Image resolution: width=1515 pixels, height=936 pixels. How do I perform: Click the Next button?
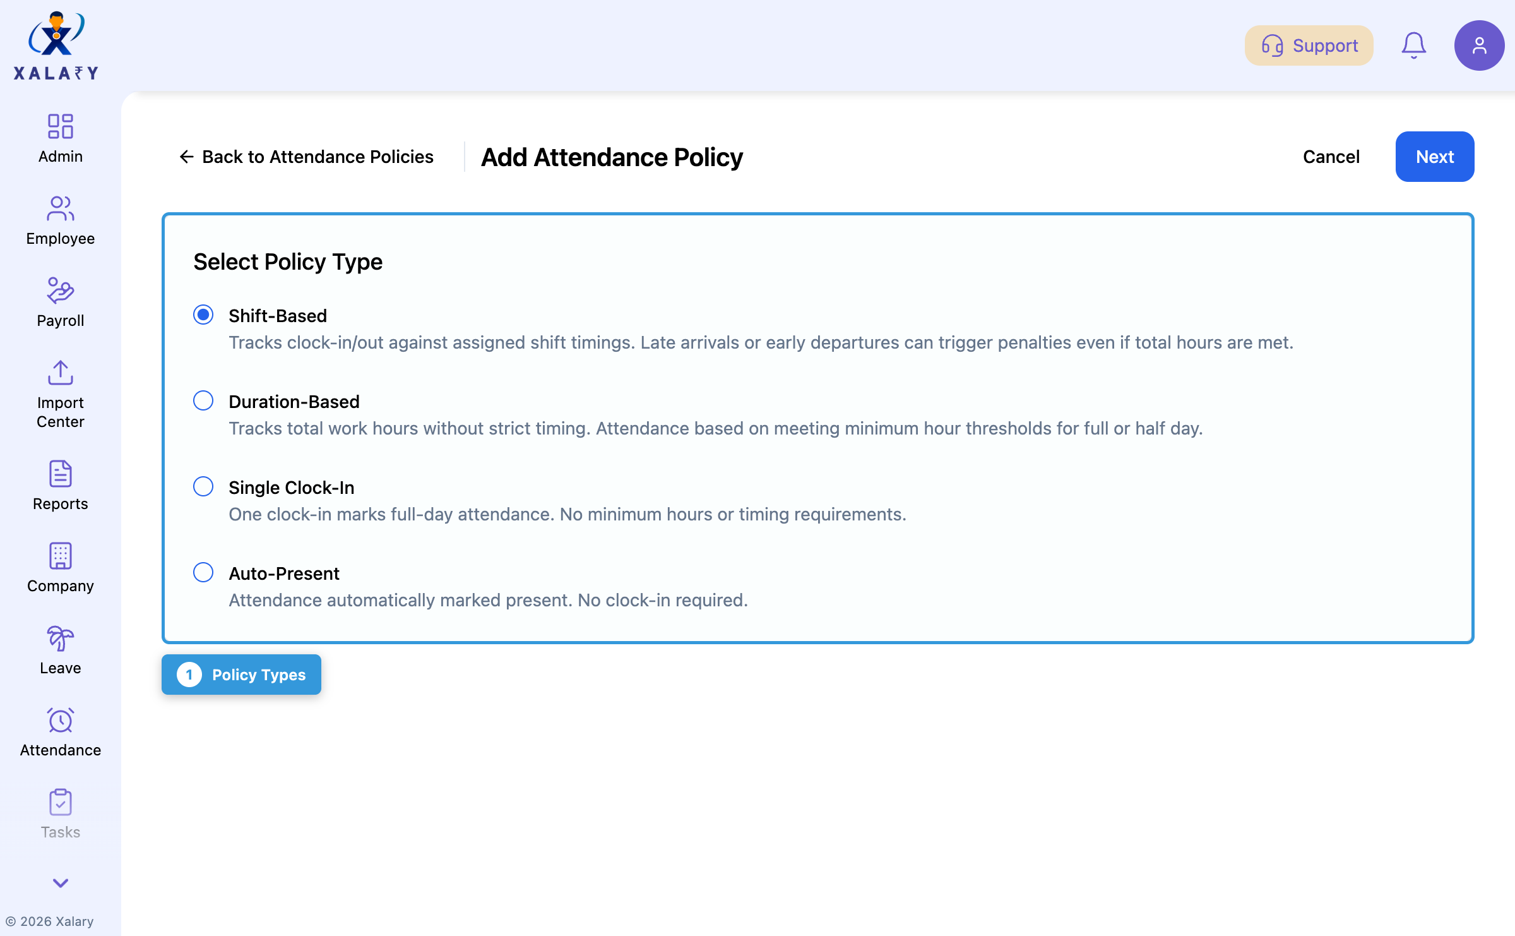[1434, 156]
